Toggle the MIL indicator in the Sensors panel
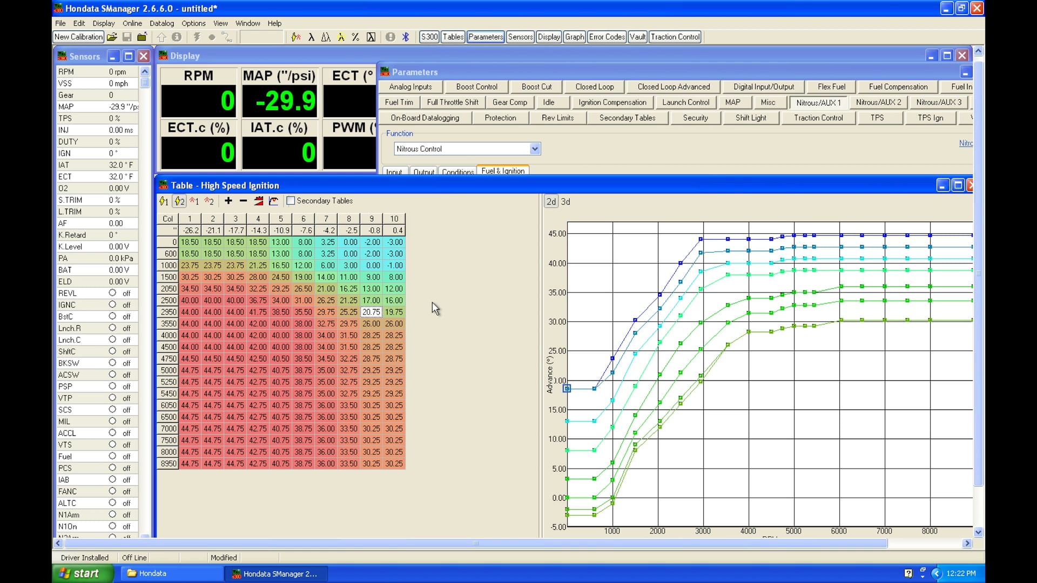Image resolution: width=1037 pixels, height=583 pixels. 113,421
